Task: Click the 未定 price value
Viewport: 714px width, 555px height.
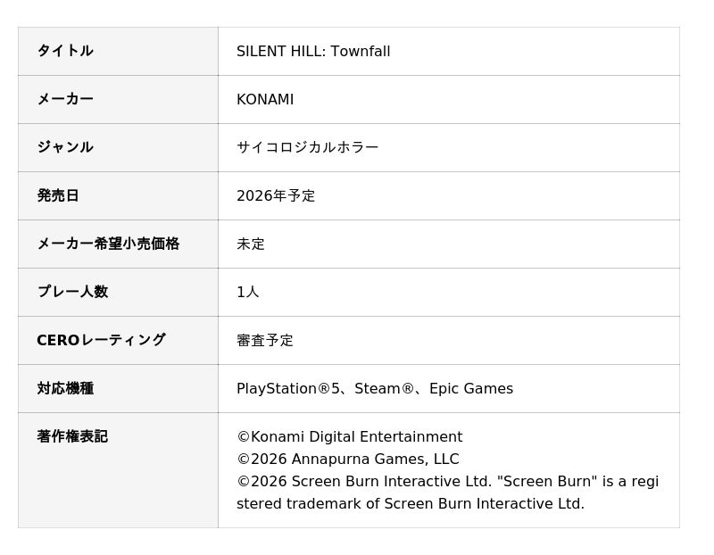Action: (x=251, y=244)
